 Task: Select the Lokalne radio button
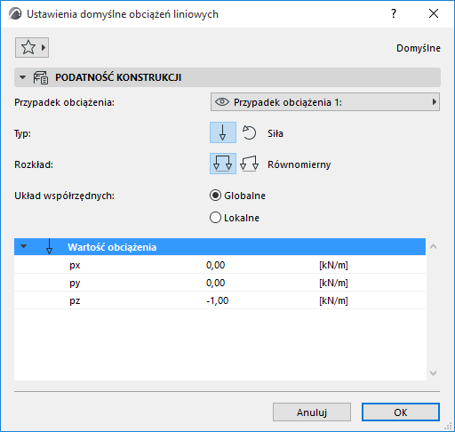click(215, 218)
